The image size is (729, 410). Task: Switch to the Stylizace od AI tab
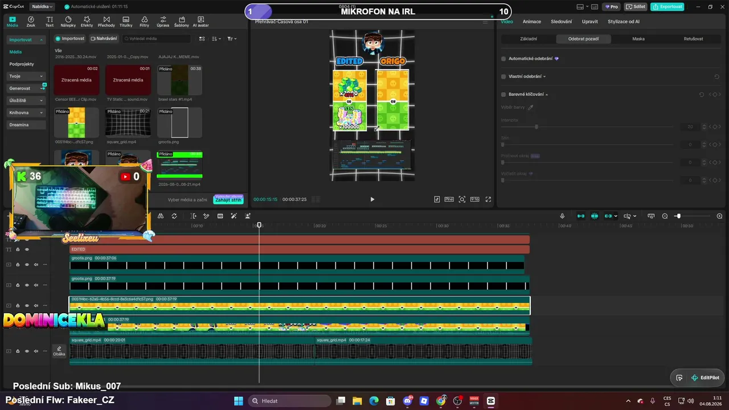click(624, 22)
